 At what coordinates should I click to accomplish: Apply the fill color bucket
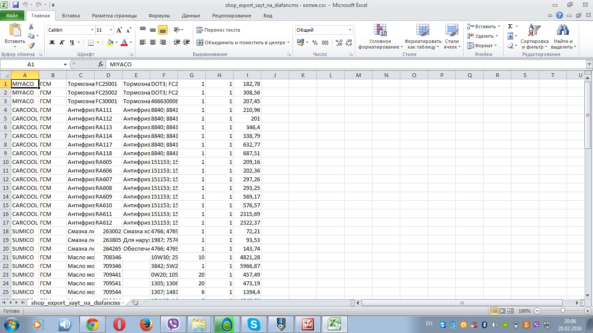coord(109,42)
